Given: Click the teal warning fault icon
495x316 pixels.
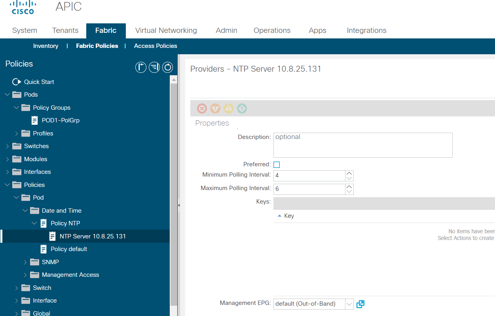Looking at the screenshot, I should point(242,109).
